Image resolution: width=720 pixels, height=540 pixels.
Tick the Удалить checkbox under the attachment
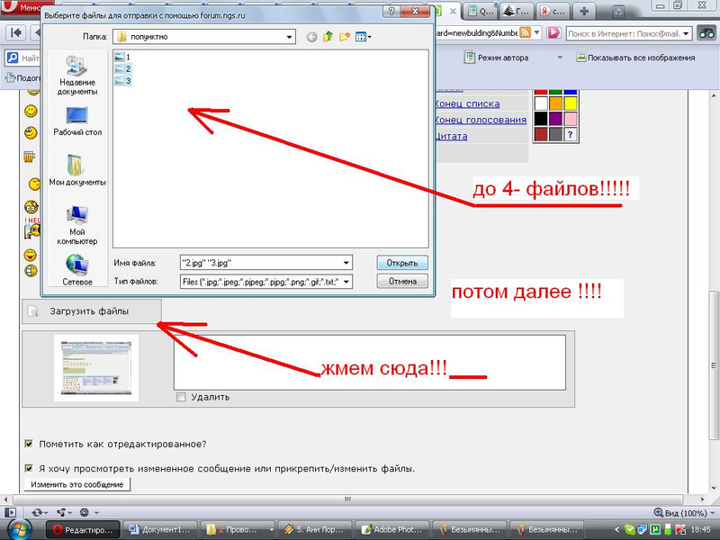point(182,397)
